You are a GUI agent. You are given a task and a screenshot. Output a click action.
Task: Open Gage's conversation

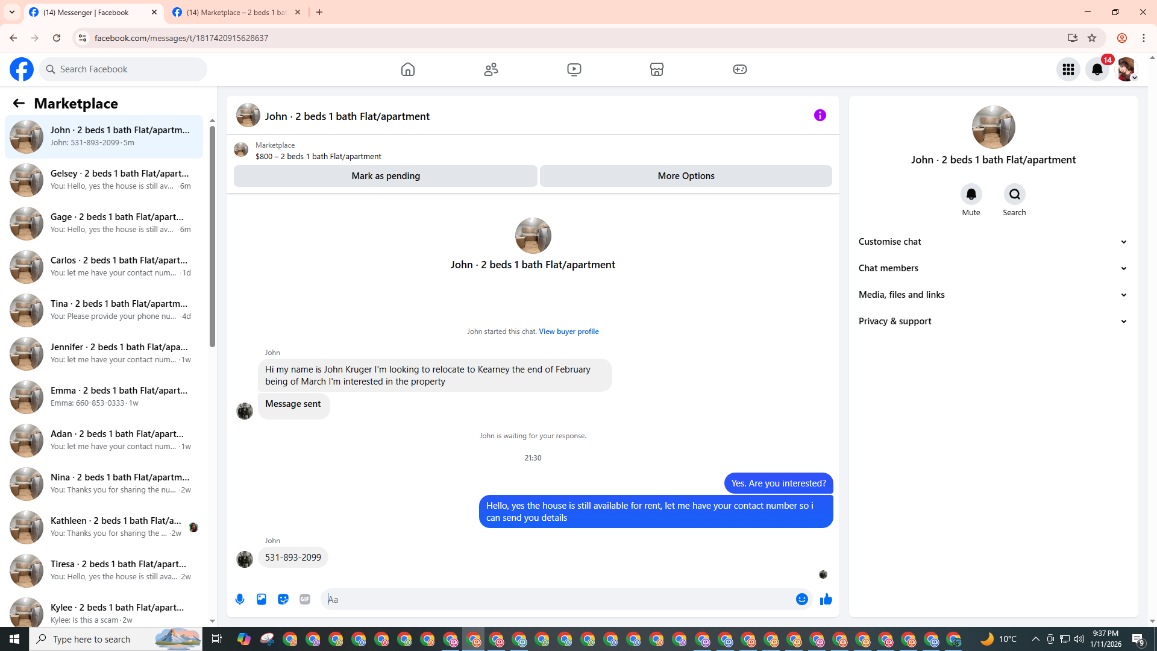coord(104,224)
